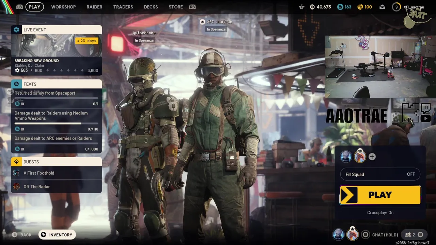Click ARC enemies feat reward coin icon

(x=17, y=149)
